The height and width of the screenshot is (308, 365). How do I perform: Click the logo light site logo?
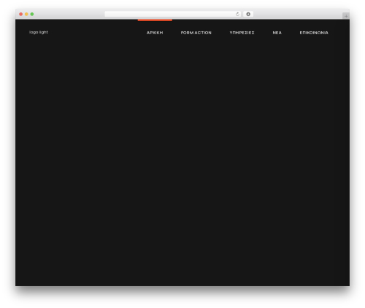tap(39, 32)
